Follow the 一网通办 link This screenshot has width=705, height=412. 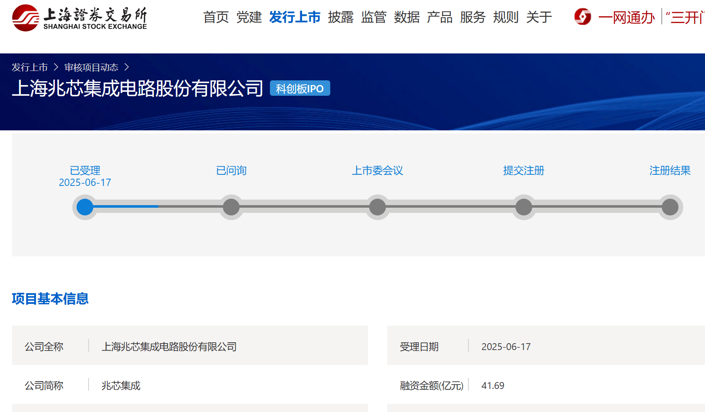point(627,18)
